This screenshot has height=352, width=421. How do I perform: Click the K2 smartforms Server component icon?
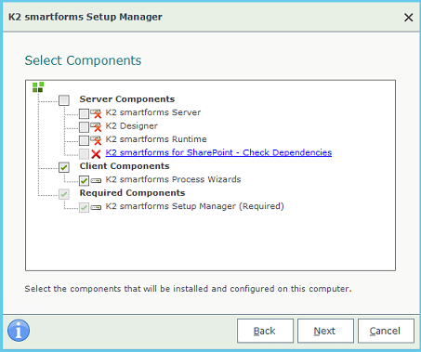click(x=96, y=113)
